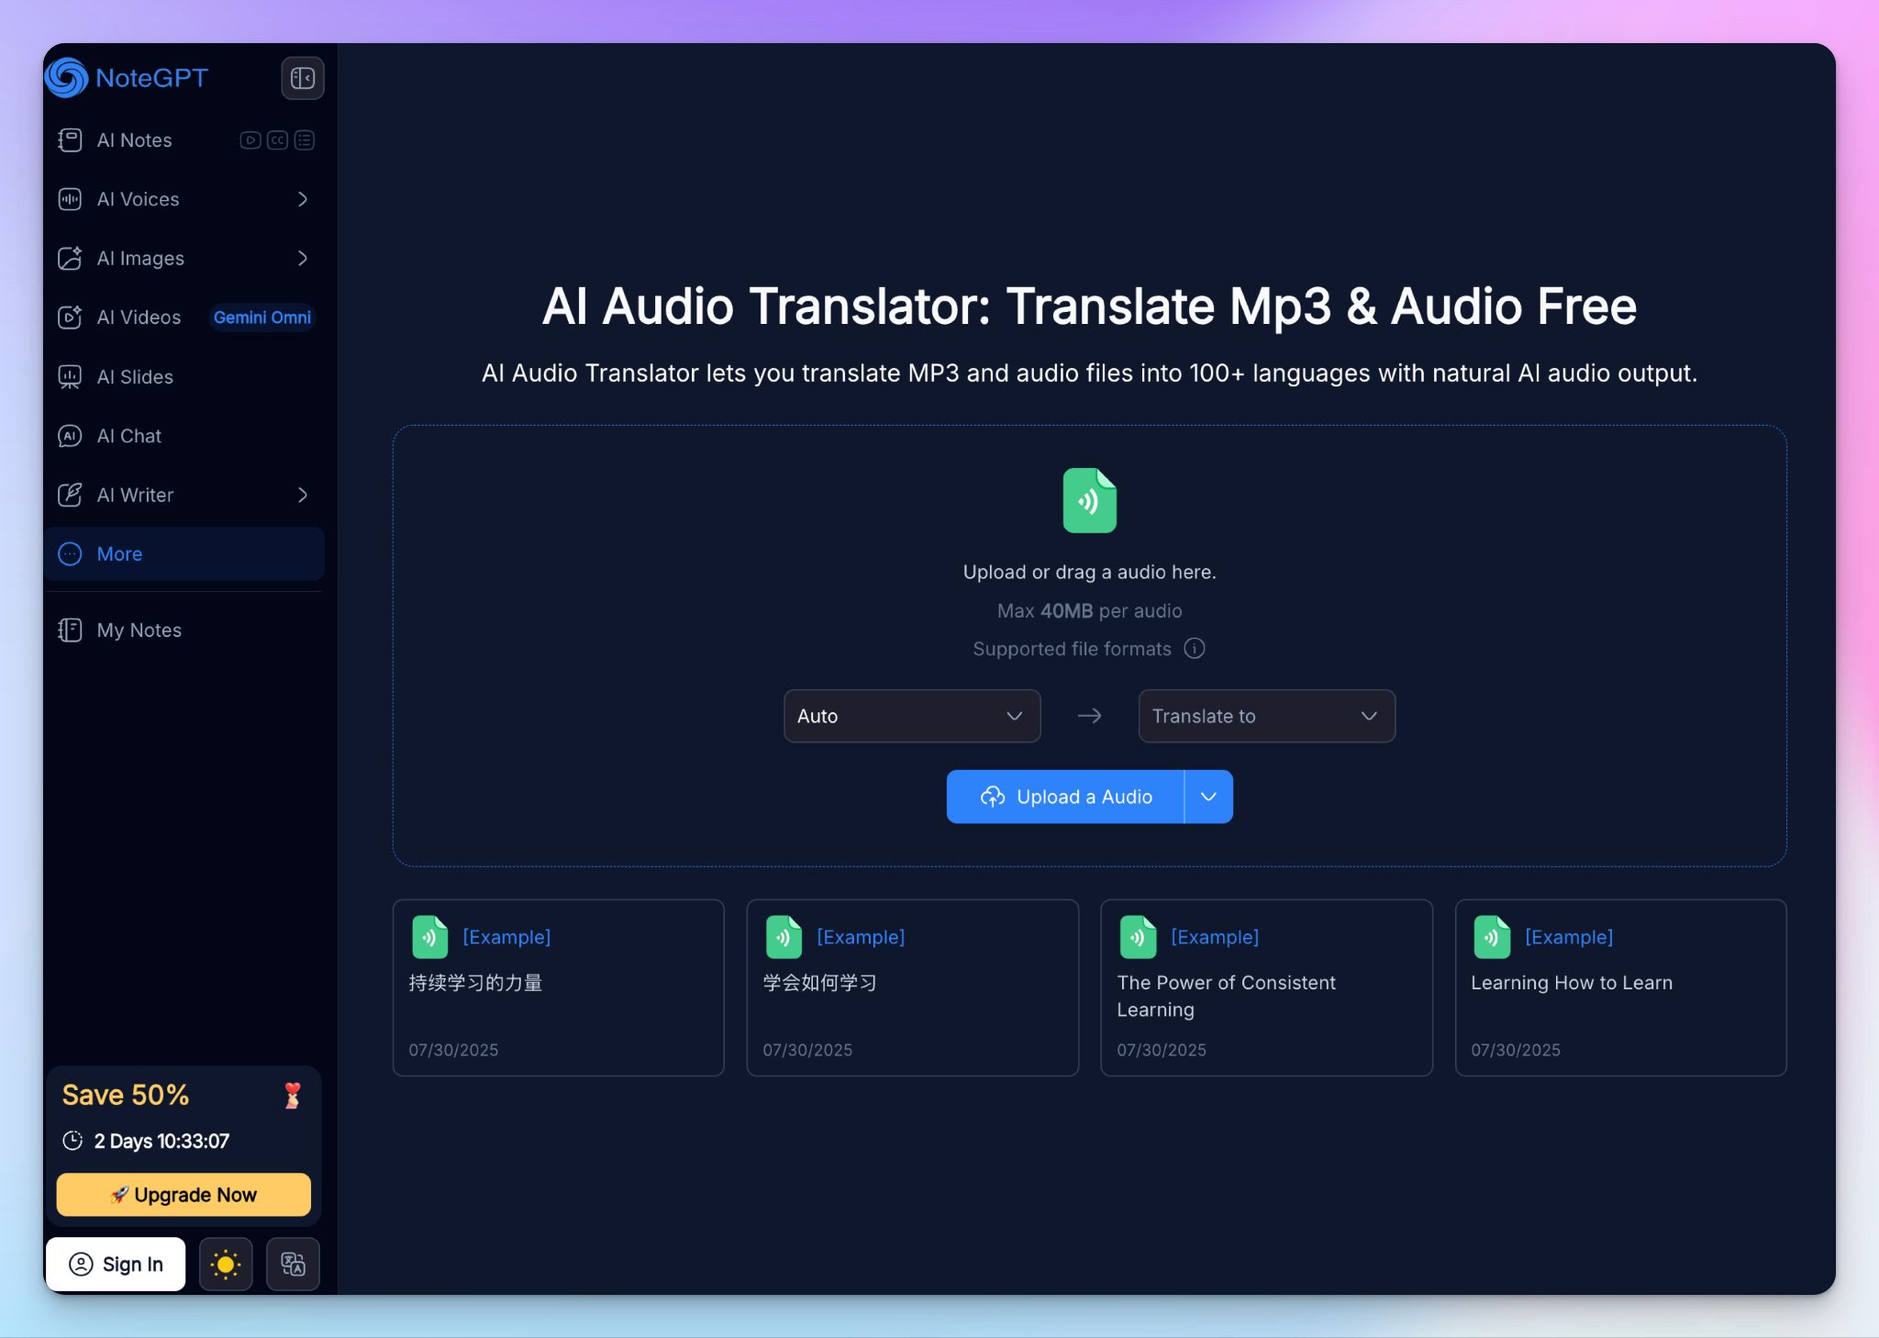The width and height of the screenshot is (1879, 1338).
Task: Click the AI Audio Translator page heading
Action: click(x=1090, y=306)
